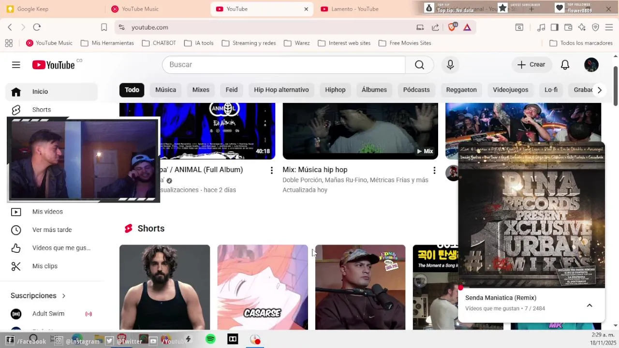Select the Pódcasts filter chip
The image size is (619, 348).
(x=416, y=90)
